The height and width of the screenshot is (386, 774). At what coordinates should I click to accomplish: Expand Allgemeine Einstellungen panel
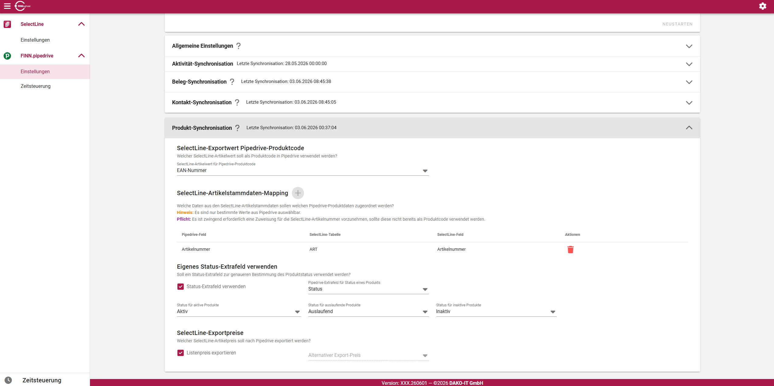pyautogui.click(x=689, y=46)
